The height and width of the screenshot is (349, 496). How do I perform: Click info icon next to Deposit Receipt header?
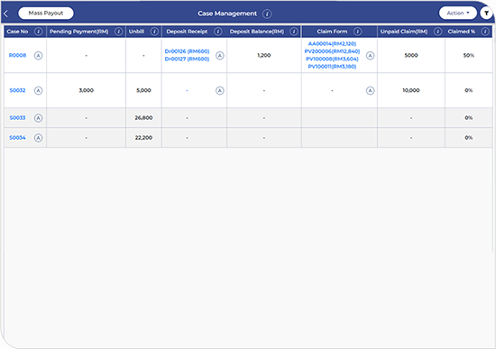click(x=218, y=32)
